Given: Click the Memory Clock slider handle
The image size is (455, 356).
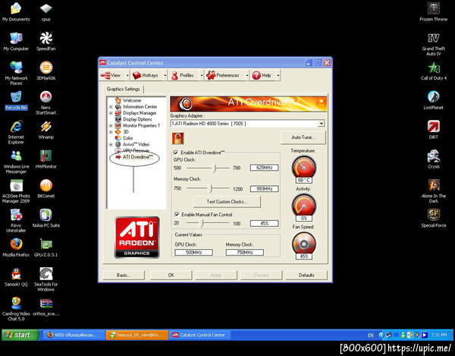Looking at the screenshot, I should 212,189.
